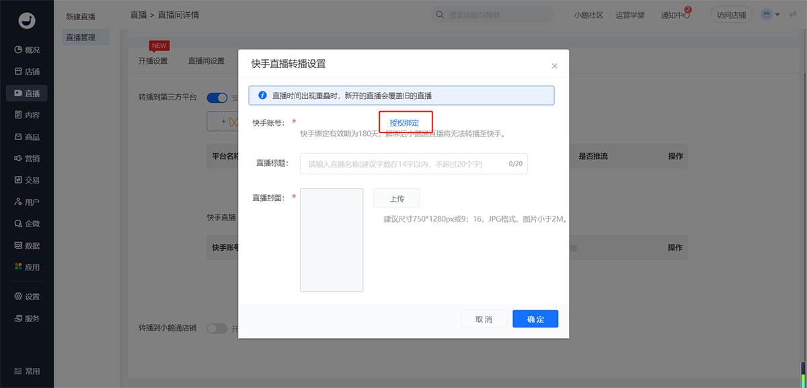Click the blue info icon in the alert banner

pos(262,95)
